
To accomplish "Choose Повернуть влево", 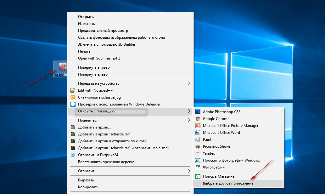I will (93, 74).
